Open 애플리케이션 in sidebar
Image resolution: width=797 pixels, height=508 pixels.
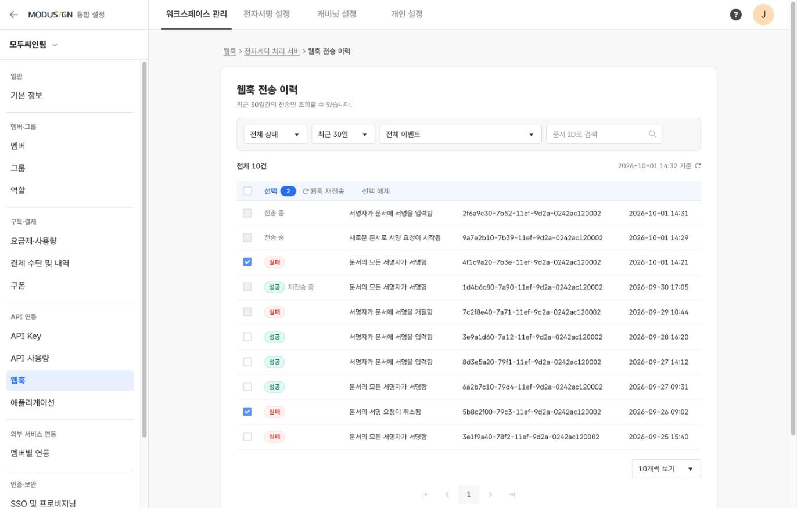click(70, 402)
